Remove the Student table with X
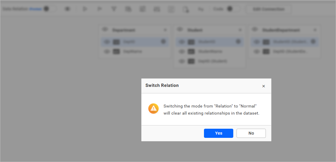 point(240,30)
